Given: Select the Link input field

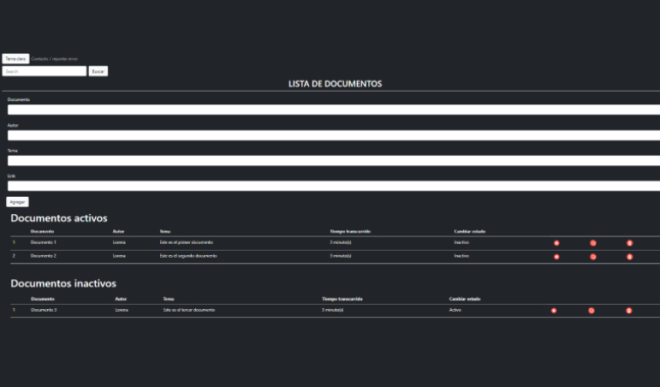Looking at the screenshot, I should click(x=333, y=186).
